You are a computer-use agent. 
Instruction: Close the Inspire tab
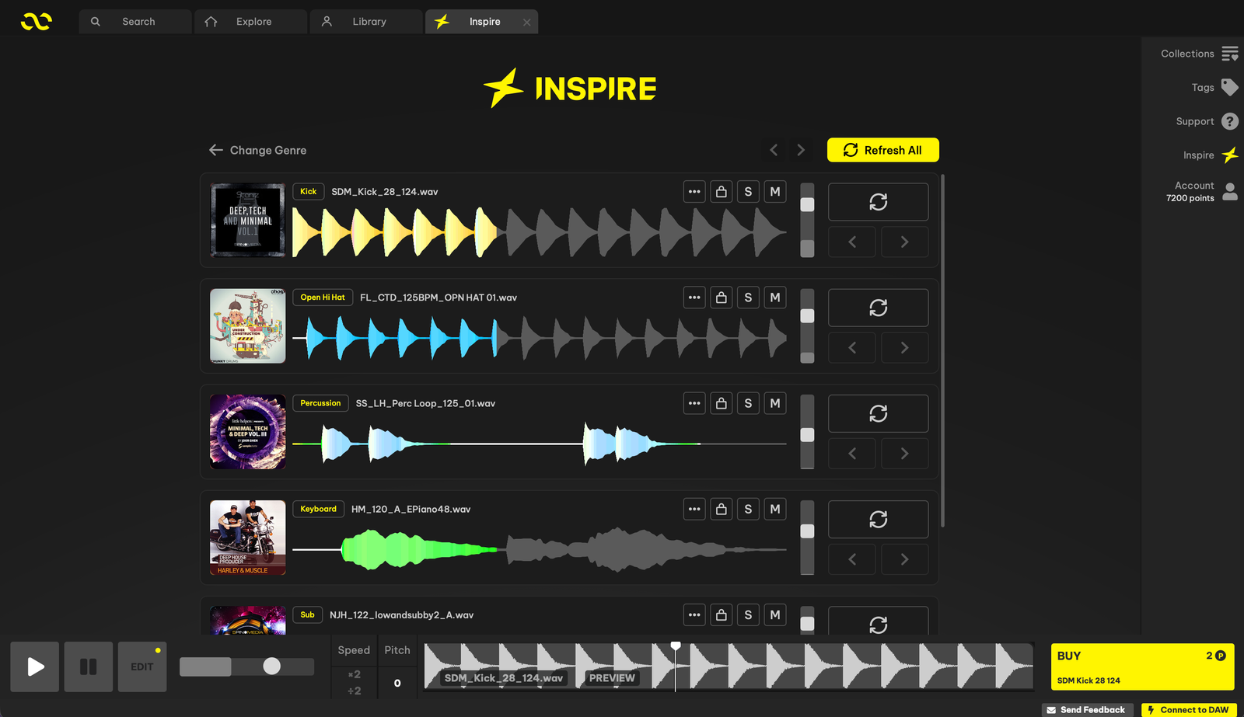pos(527,23)
